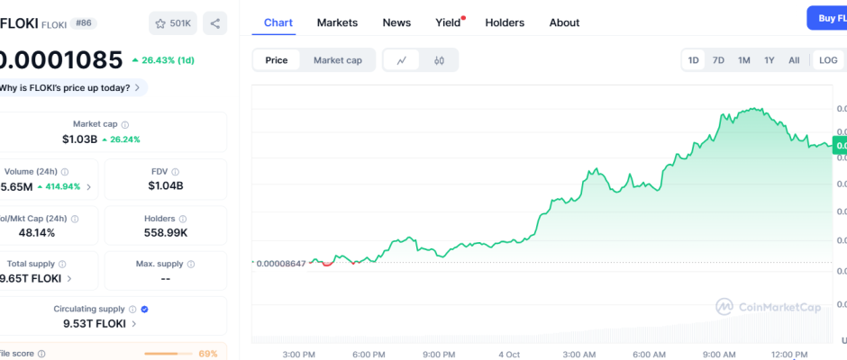The height and width of the screenshot is (360, 847).
Task: Click the Holders info icon
Action: coord(183,218)
